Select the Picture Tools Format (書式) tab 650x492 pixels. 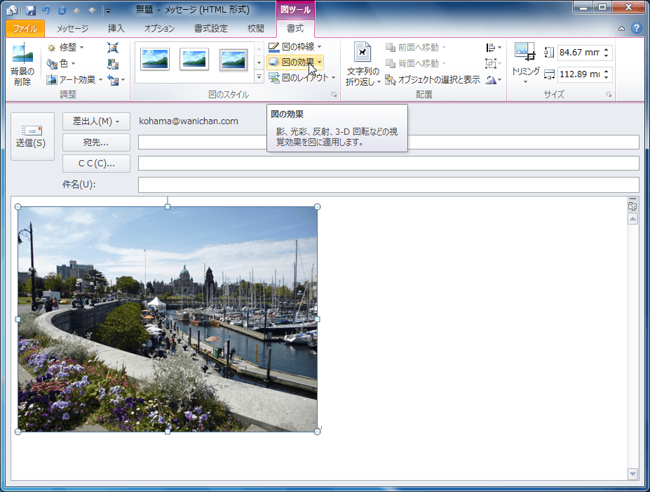(x=295, y=28)
